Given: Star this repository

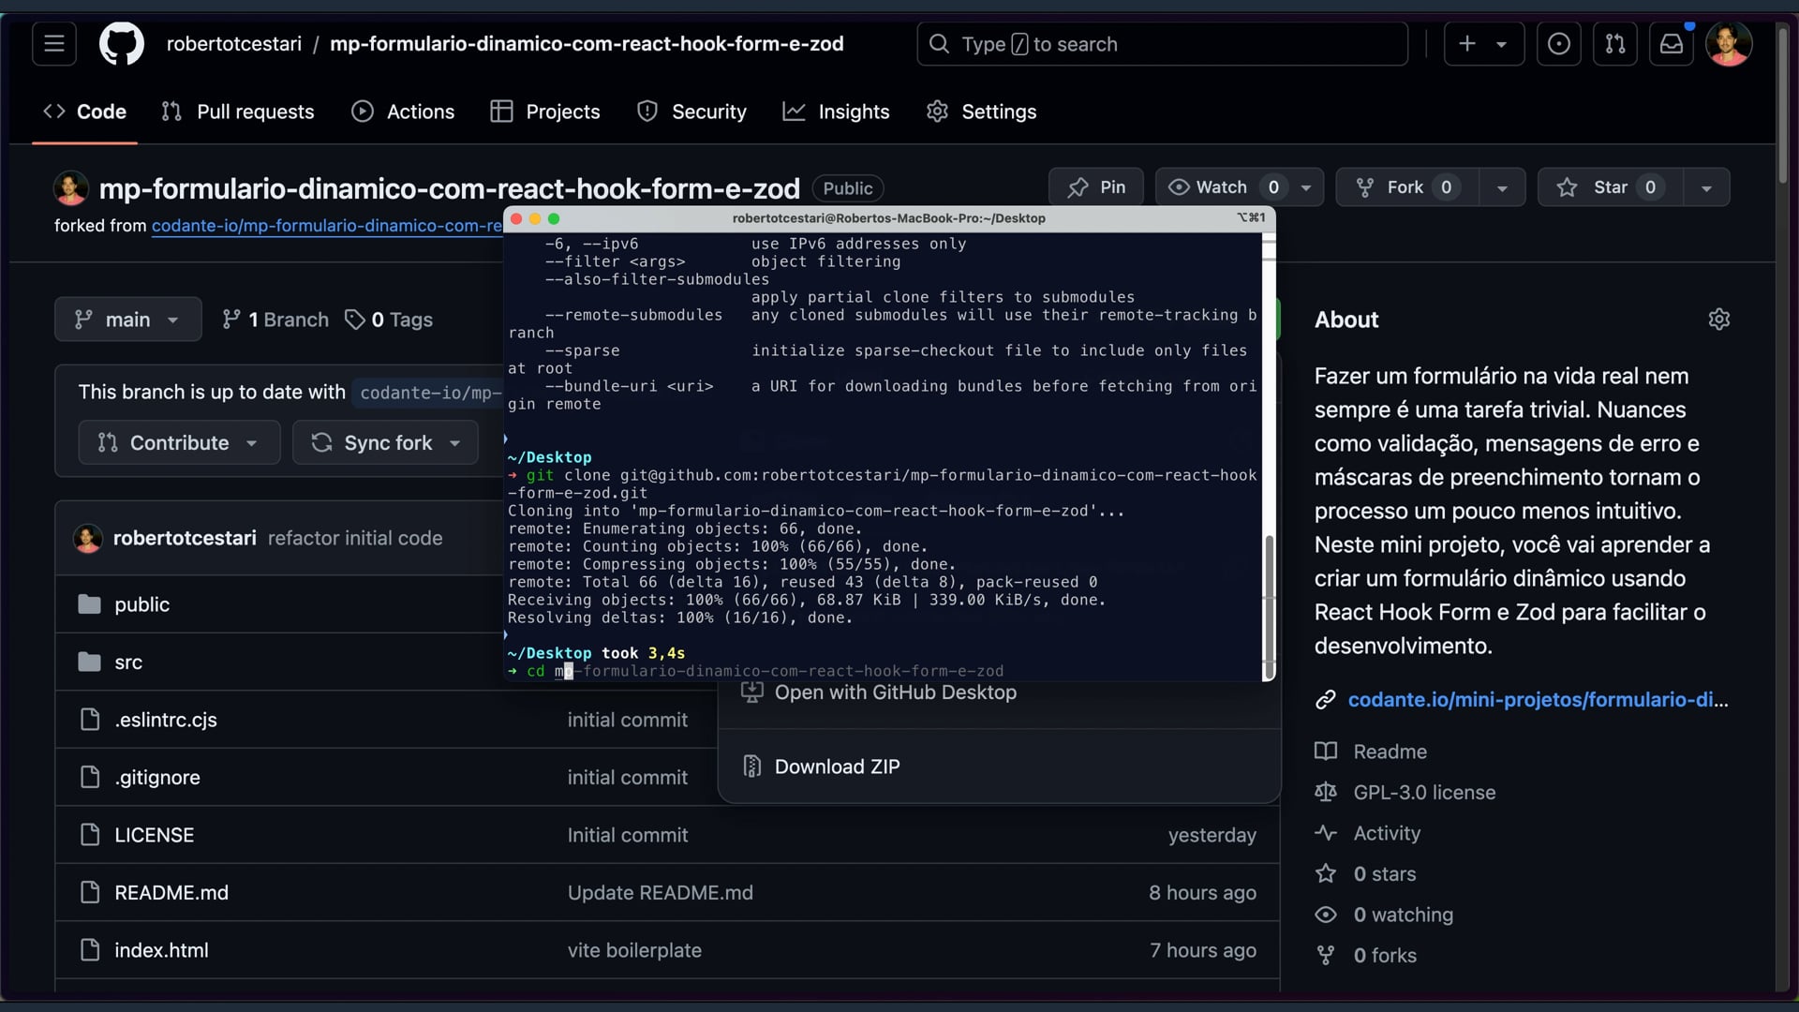Looking at the screenshot, I should tap(1610, 187).
